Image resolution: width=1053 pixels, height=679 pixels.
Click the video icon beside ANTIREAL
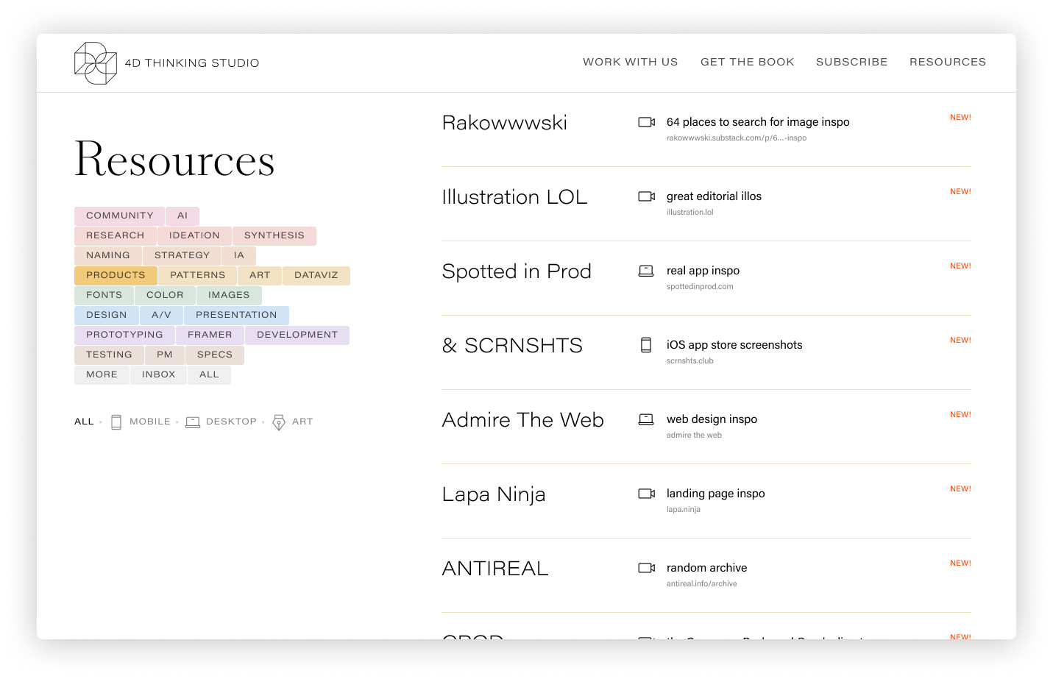(646, 568)
